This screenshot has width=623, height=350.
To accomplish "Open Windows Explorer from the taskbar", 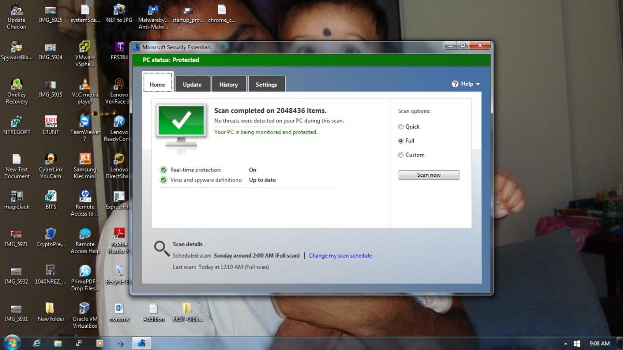I will (58, 343).
